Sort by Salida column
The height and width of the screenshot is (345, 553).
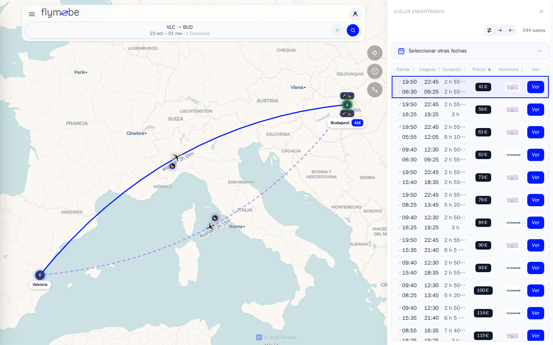pyautogui.click(x=406, y=69)
